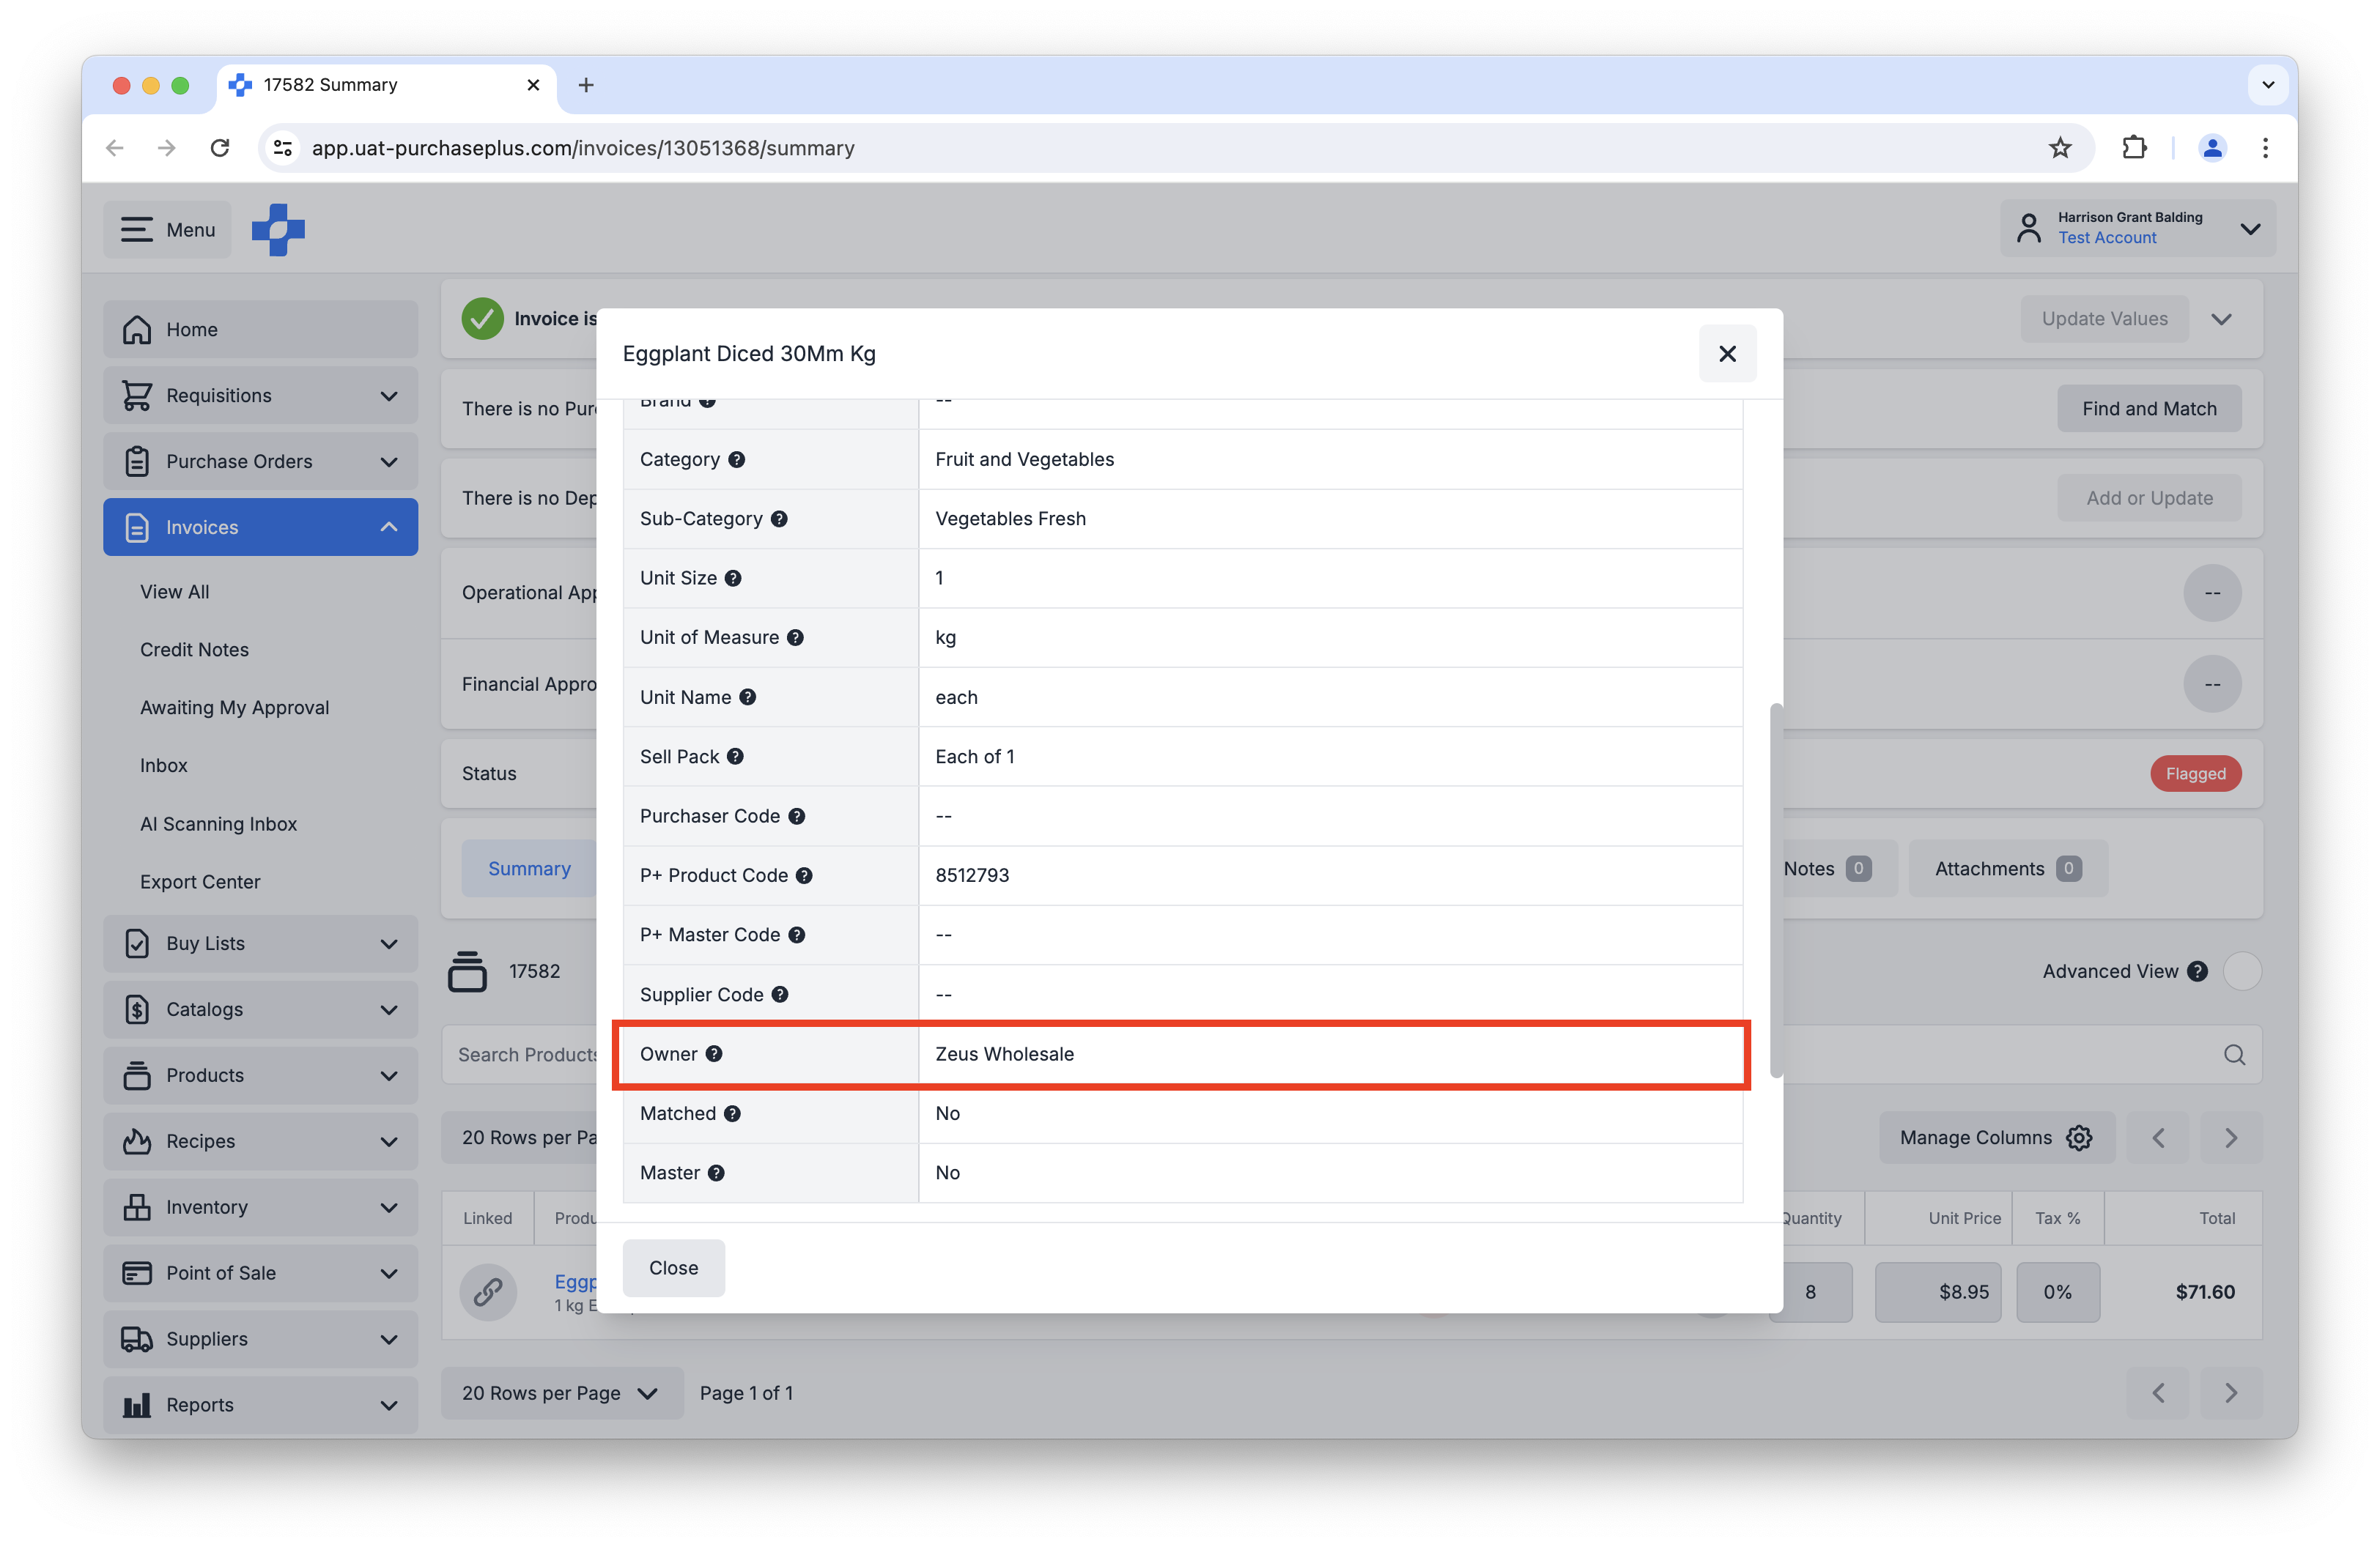Click the Update Values button
The image size is (2380, 1547).
point(2104,319)
